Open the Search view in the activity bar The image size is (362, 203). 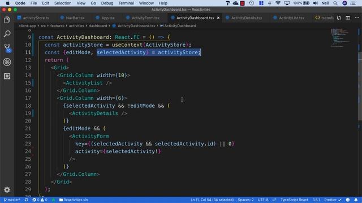click(7, 34)
